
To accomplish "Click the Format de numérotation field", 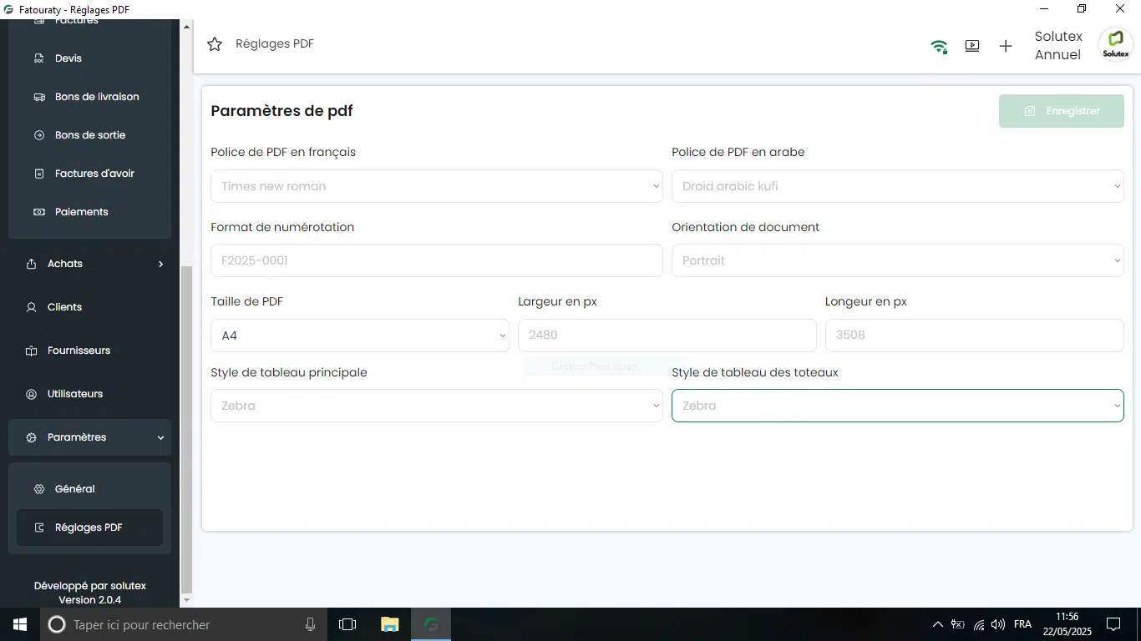I will click(436, 260).
